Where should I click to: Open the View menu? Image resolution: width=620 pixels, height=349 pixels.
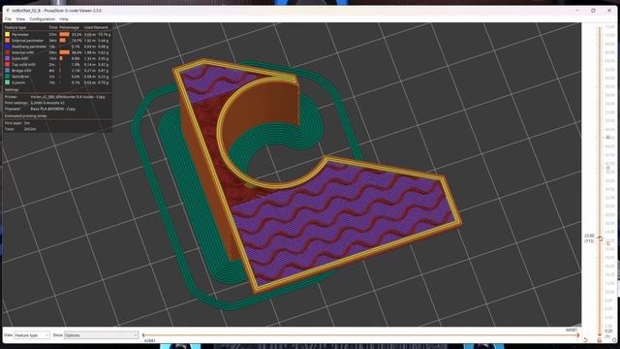pyautogui.click(x=20, y=19)
